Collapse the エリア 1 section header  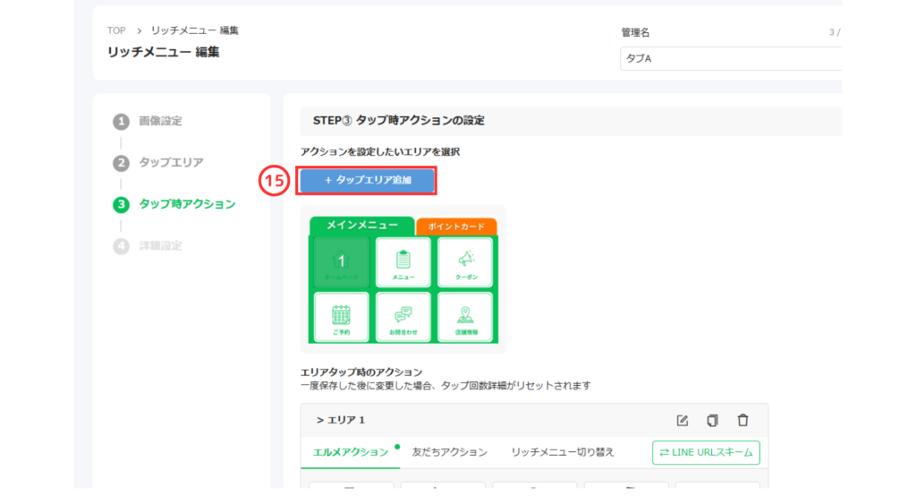pos(341,420)
